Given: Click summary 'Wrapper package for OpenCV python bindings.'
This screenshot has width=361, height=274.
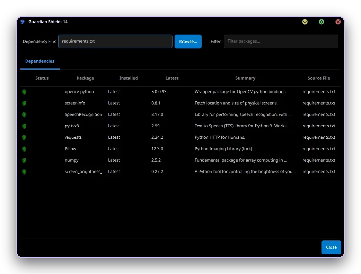Looking at the screenshot, I should pyautogui.click(x=240, y=92).
